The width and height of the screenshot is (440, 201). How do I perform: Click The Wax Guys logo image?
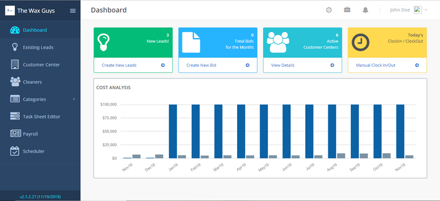tap(10, 10)
